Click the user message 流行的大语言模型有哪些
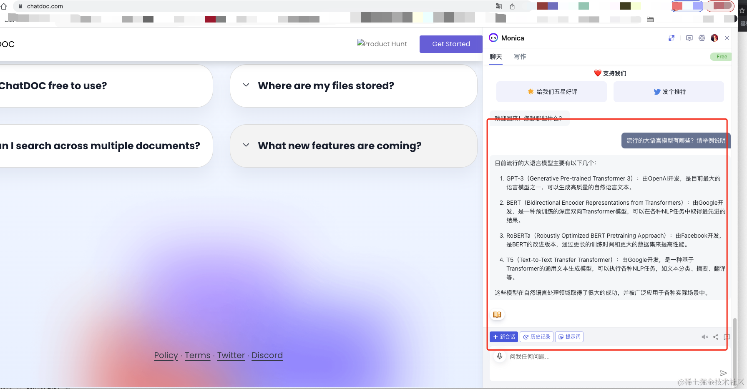Screen dimensions: 747x389 (x=676, y=141)
